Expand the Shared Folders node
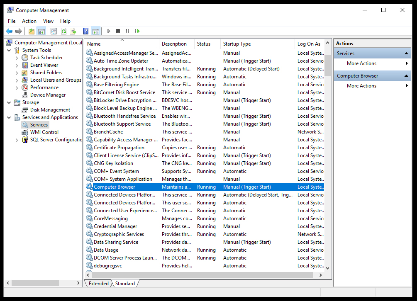 pos(17,73)
